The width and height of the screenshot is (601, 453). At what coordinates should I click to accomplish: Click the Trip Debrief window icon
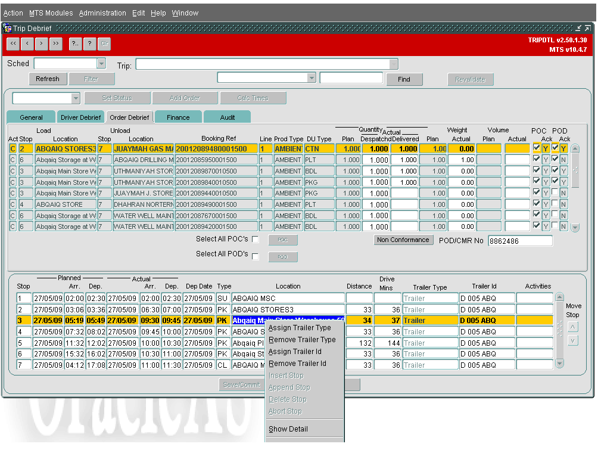pos(7,29)
